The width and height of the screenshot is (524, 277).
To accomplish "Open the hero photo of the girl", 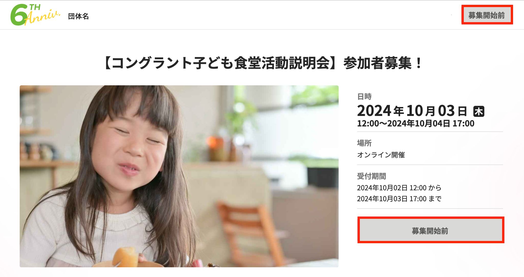I will [x=179, y=176].
